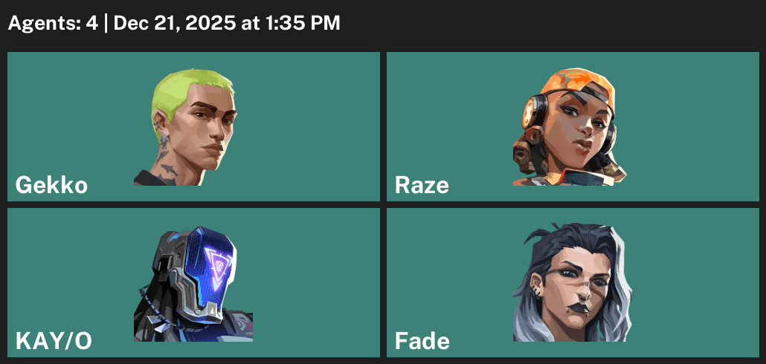The width and height of the screenshot is (766, 364).
Task: Choose the Raze agent portrait
Action: click(x=570, y=127)
